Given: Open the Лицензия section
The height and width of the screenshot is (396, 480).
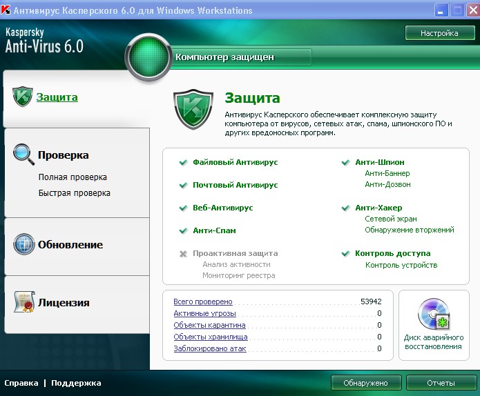Looking at the screenshot, I should (64, 303).
